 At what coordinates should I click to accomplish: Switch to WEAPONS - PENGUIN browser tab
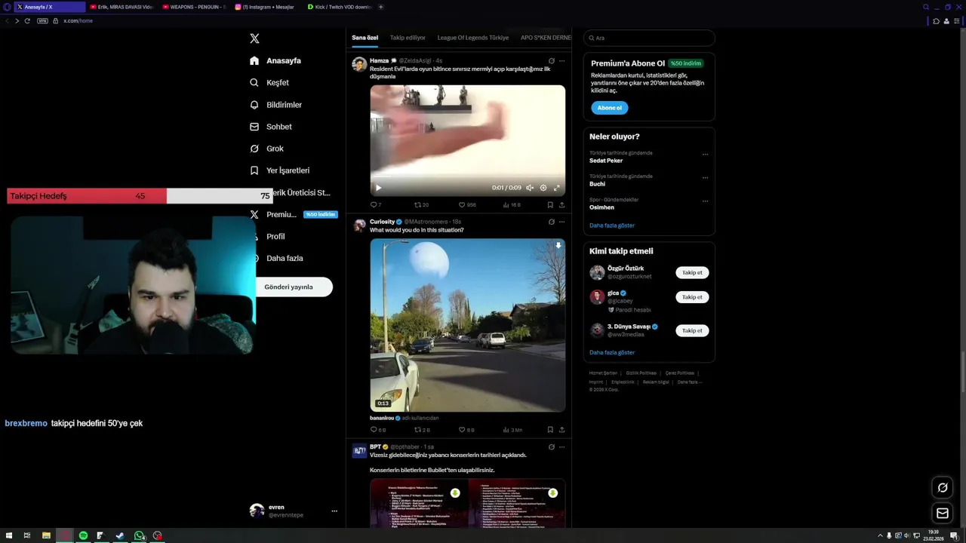tap(194, 7)
